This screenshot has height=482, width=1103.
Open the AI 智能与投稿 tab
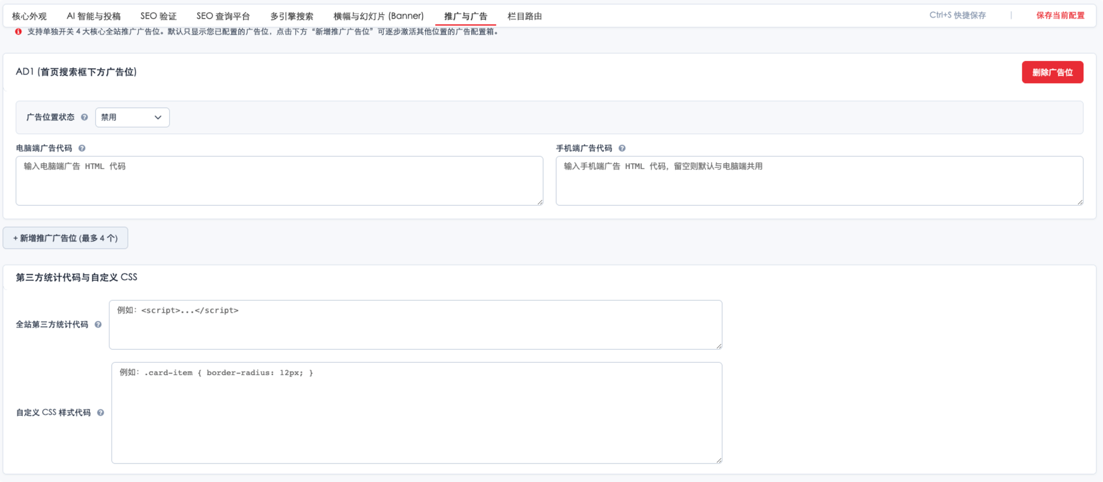click(x=94, y=16)
